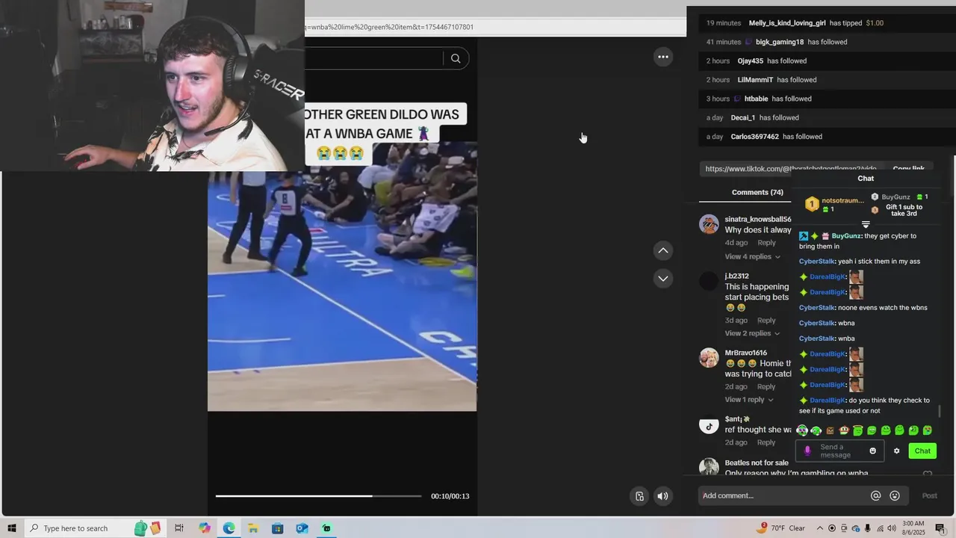Viewport: 956px width, 538px height.
Task: Seek on the video progress bar
Action: click(x=319, y=495)
